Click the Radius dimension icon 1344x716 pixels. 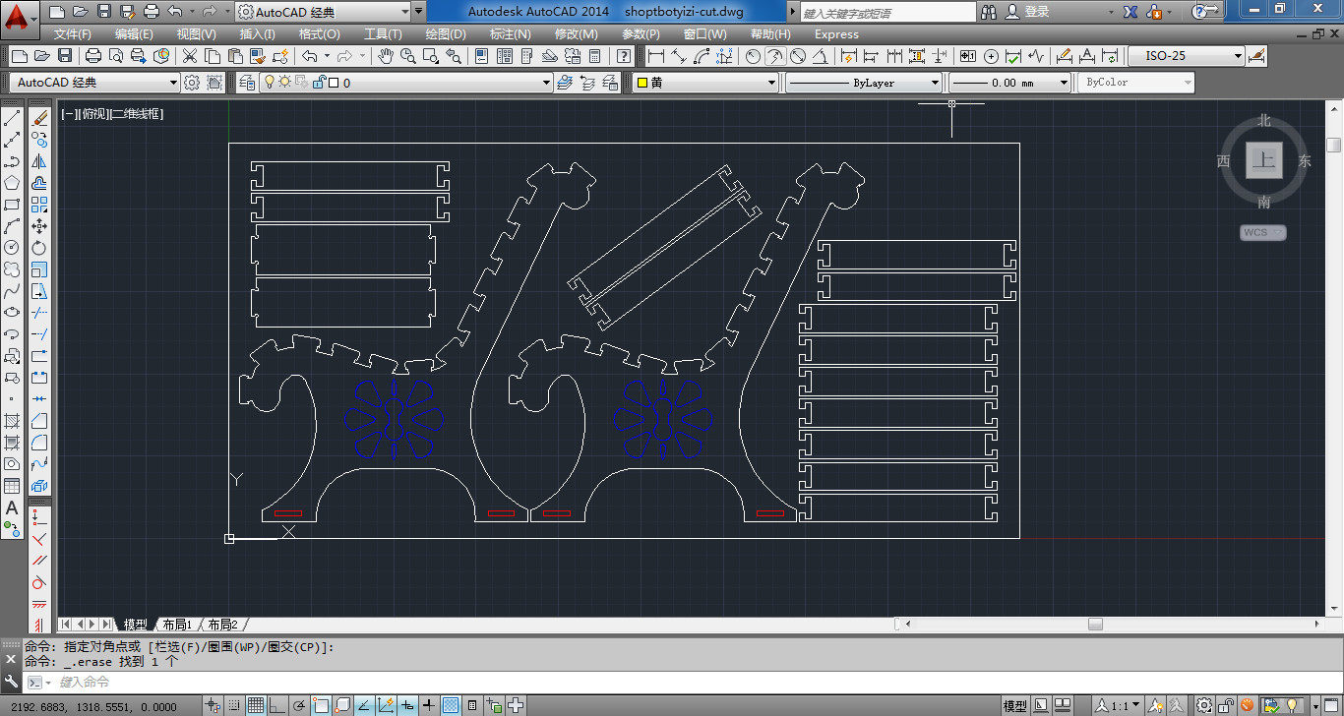753,56
